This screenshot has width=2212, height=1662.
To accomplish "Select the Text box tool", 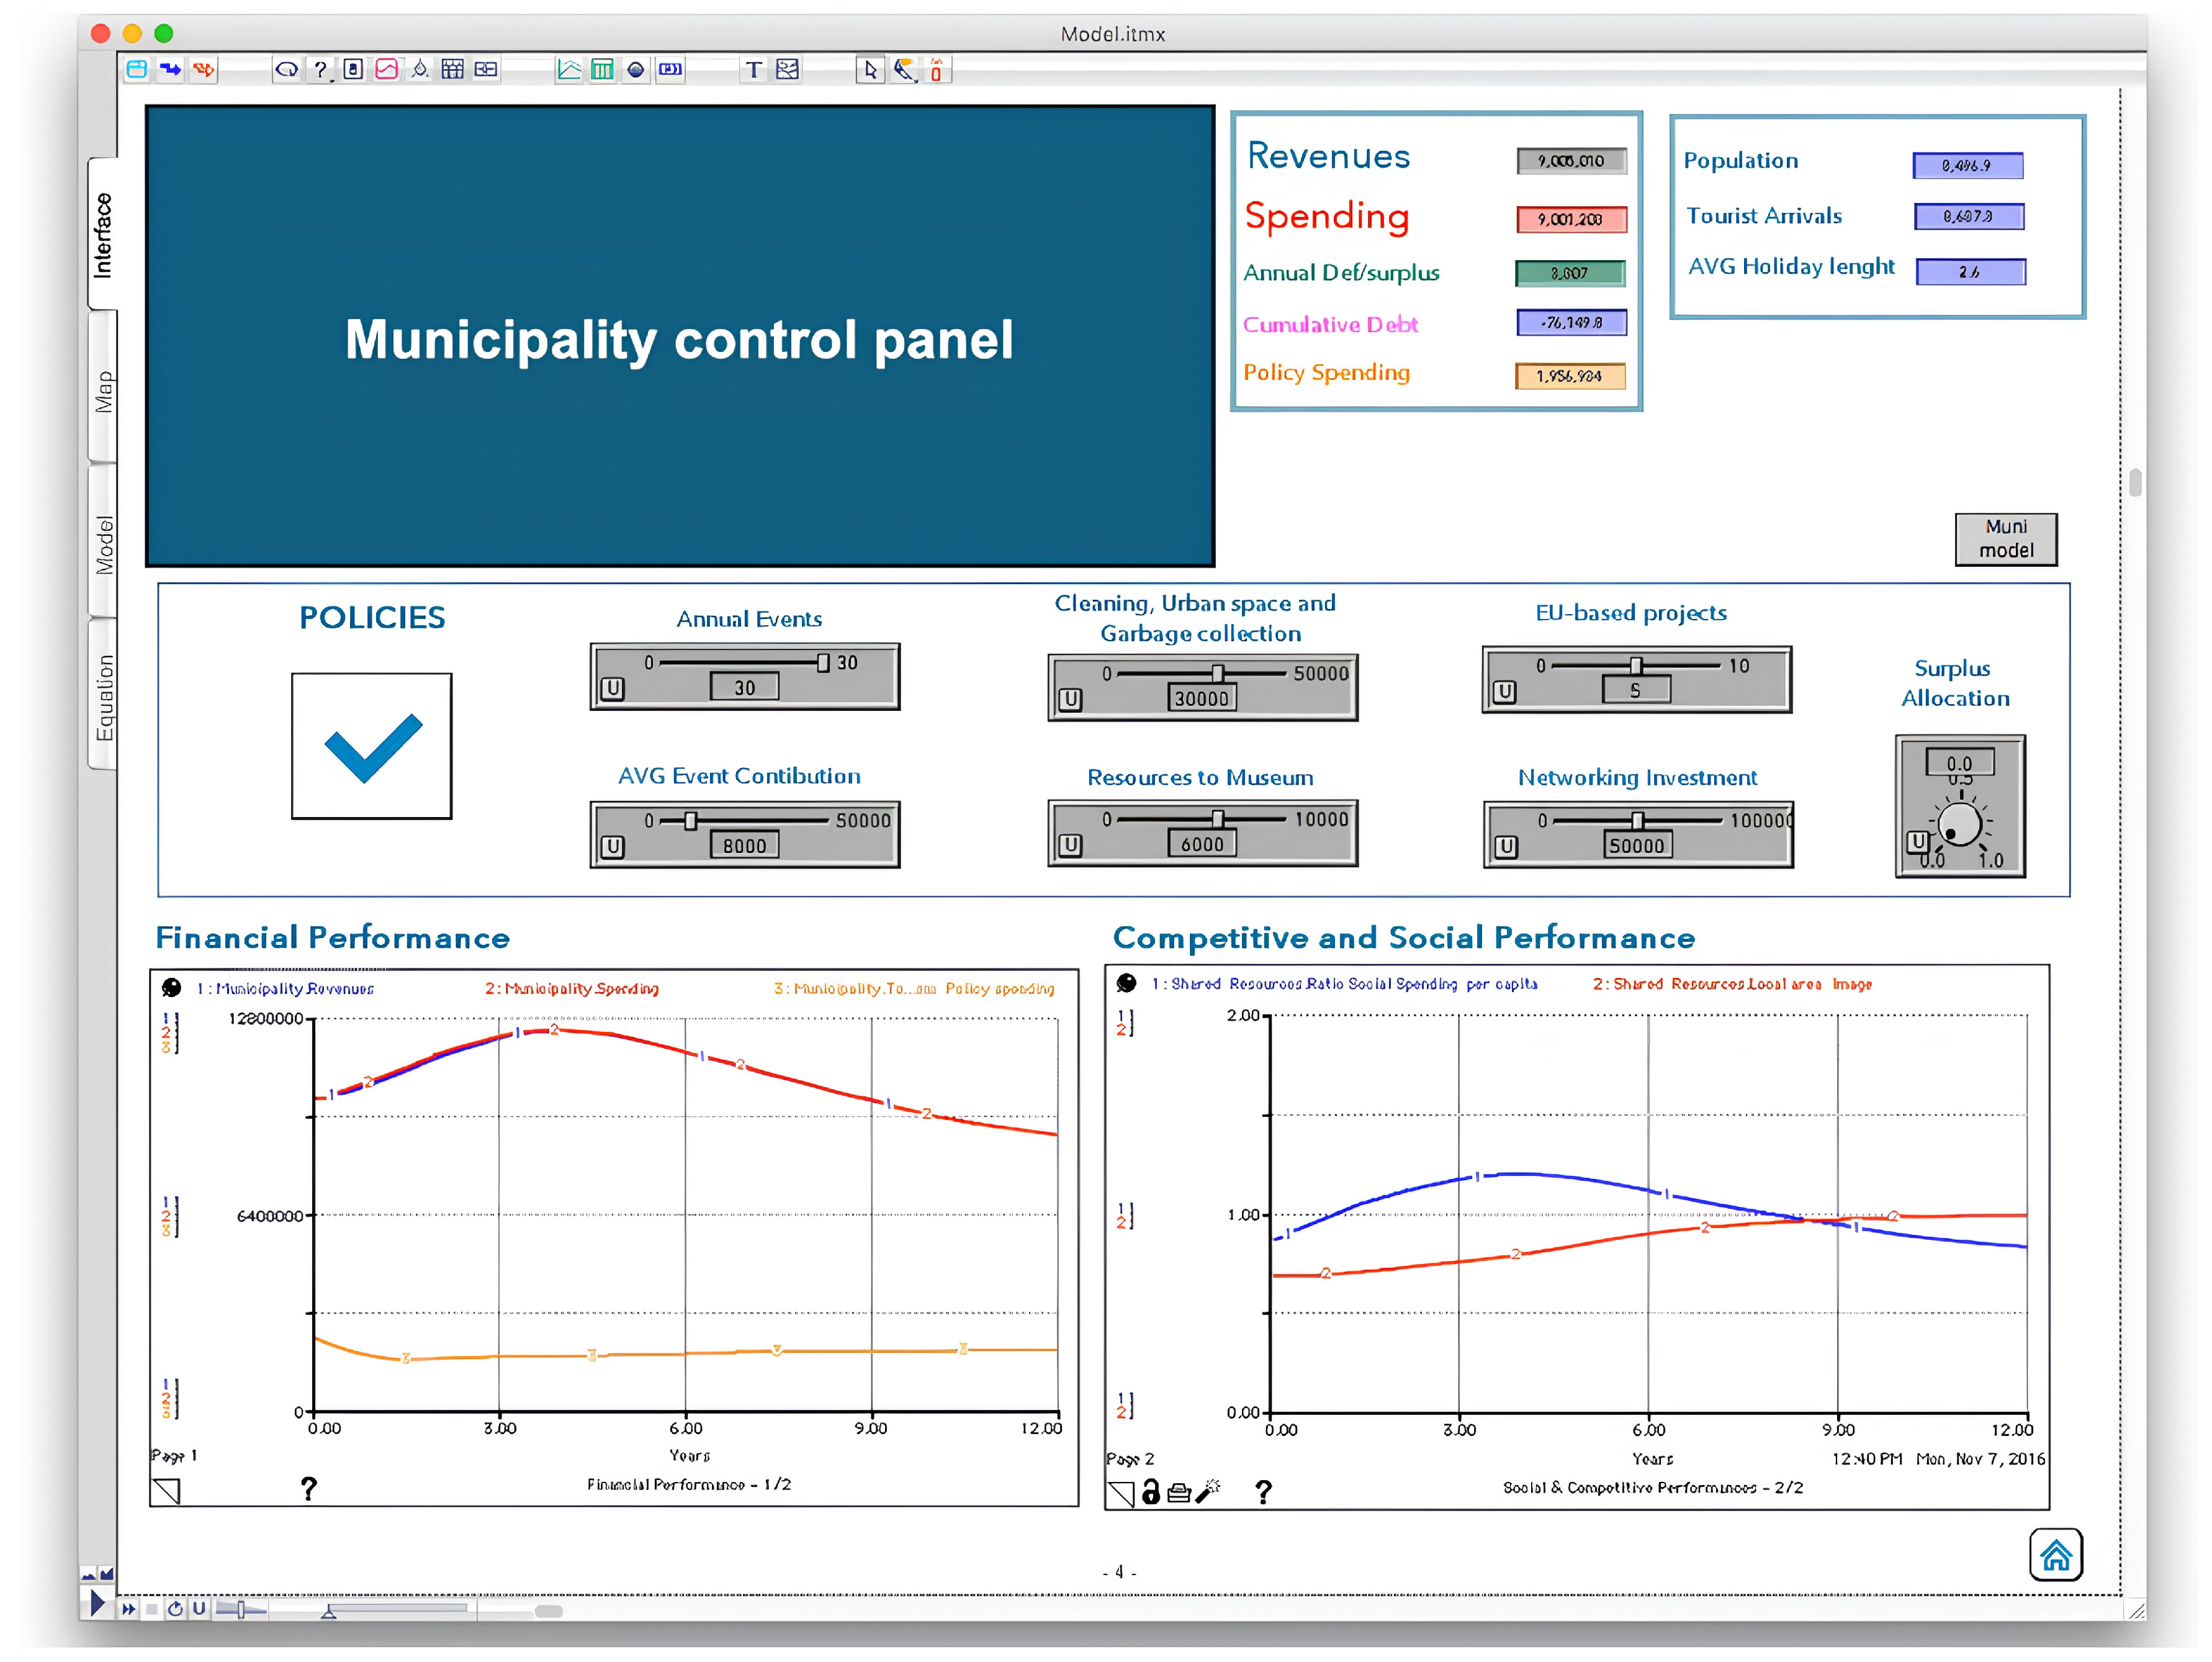I will 753,69.
